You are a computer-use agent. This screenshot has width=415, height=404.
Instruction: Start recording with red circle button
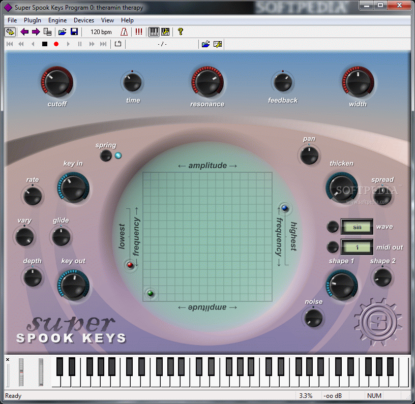(x=56, y=44)
